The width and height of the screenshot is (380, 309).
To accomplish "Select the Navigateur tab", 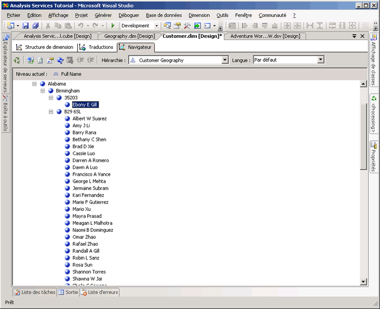I will click(x=135, y=47).
